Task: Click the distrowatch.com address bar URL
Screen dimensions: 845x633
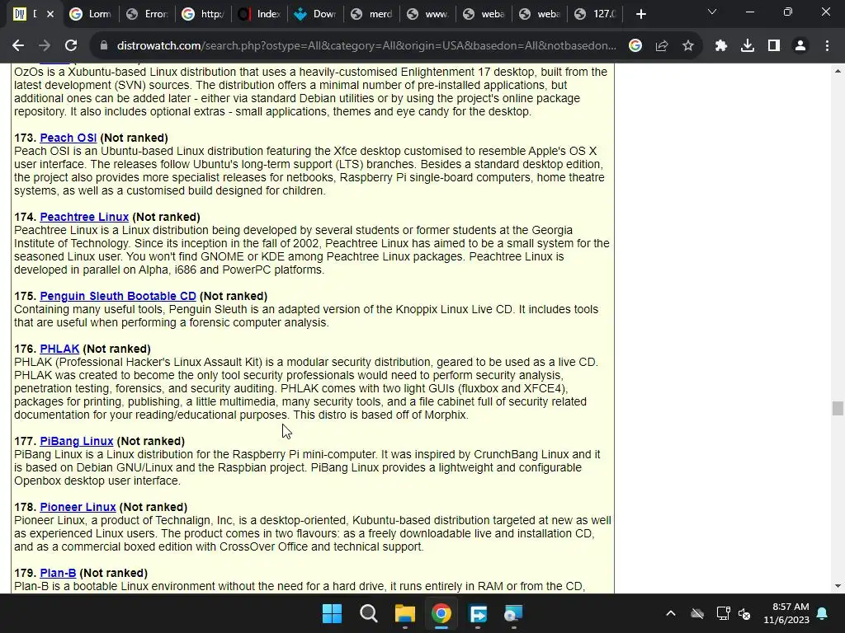Action: point(366,46)
